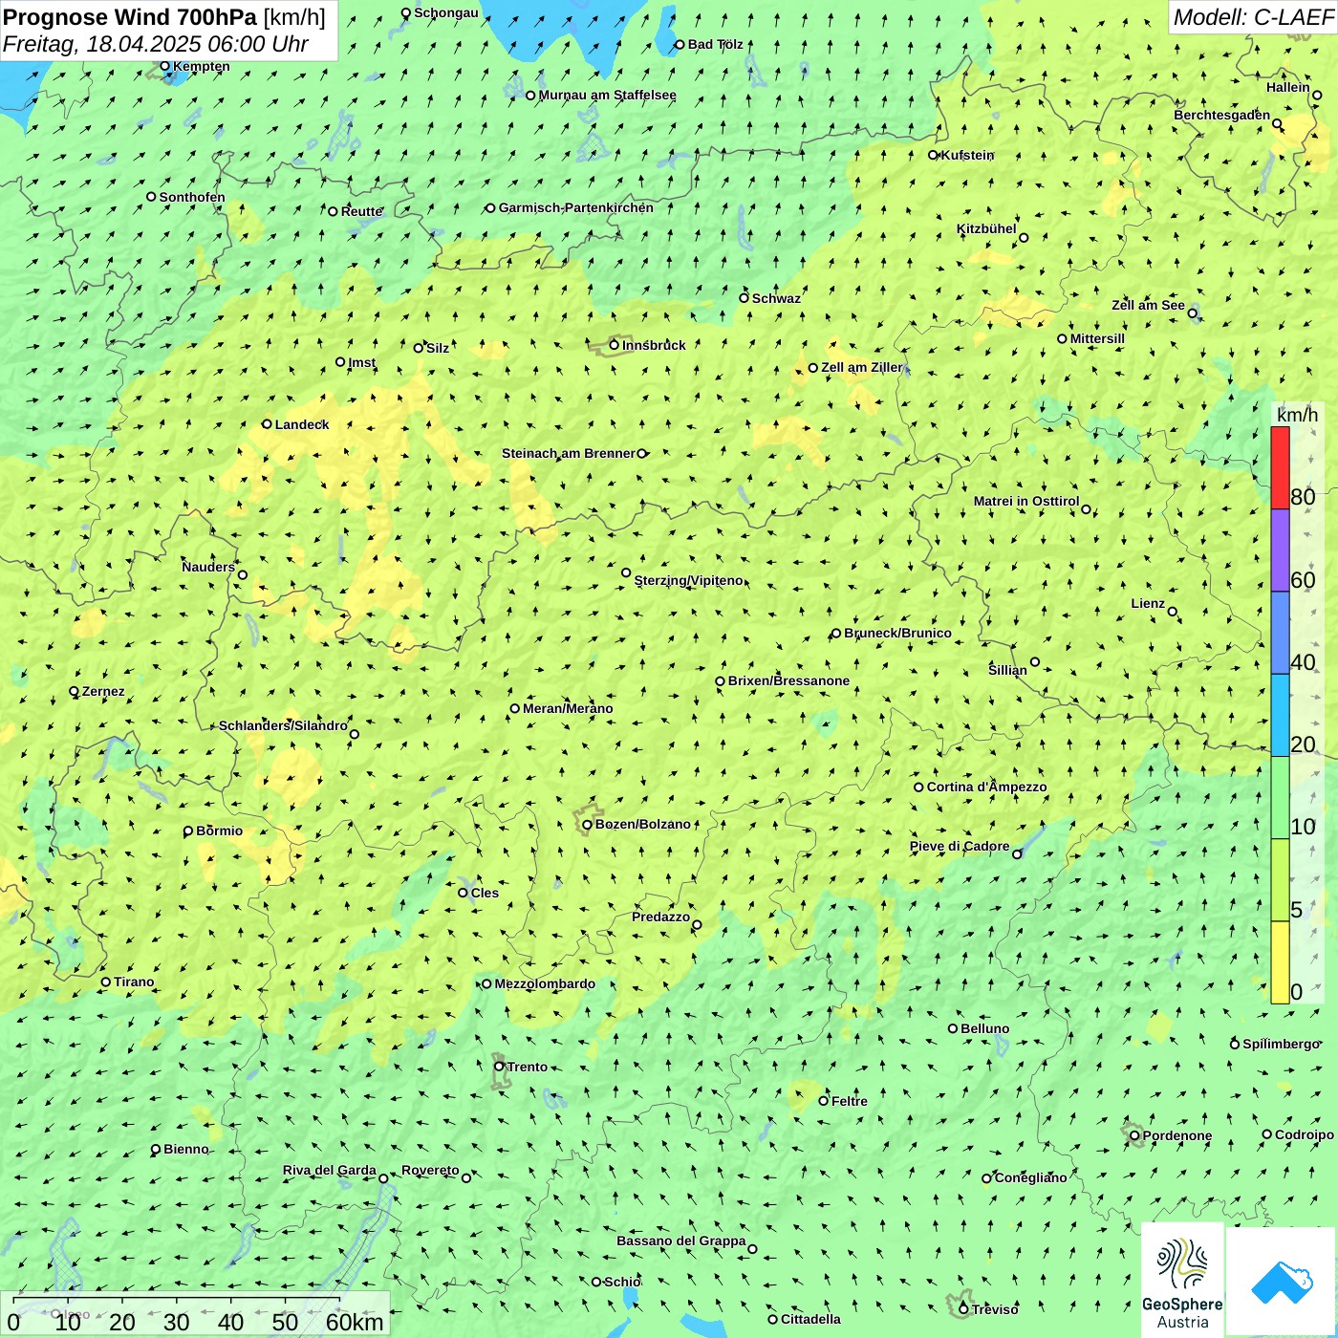
Task: Click the Riva del Garda label
Action: click(330, 1170)
